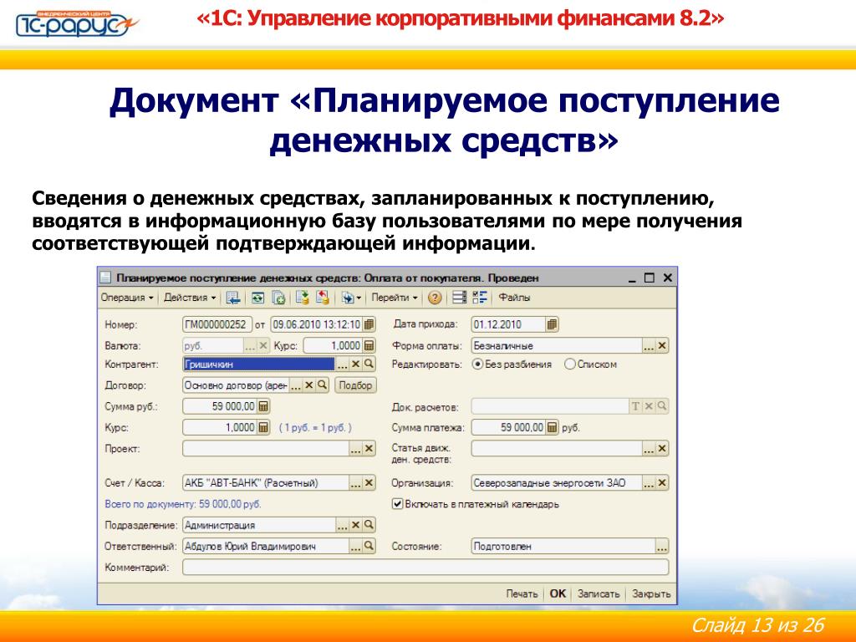Click the Контрагент field showing Гришичкин
Viewport: 856px width, 642px height.
click(259, 364)
